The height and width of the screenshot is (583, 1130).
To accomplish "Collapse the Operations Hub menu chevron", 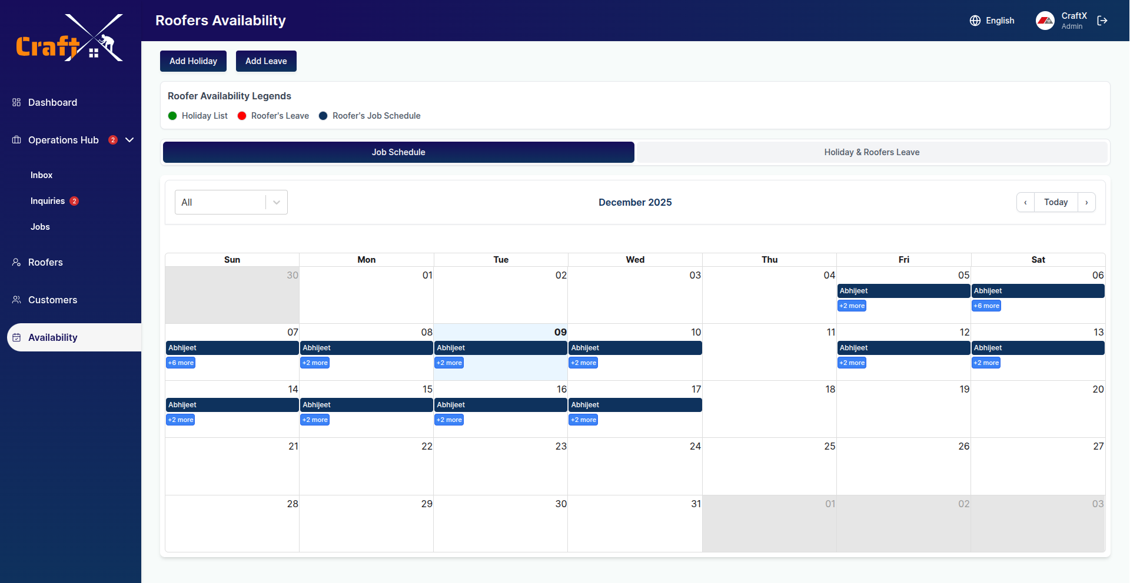I will 129,140.
